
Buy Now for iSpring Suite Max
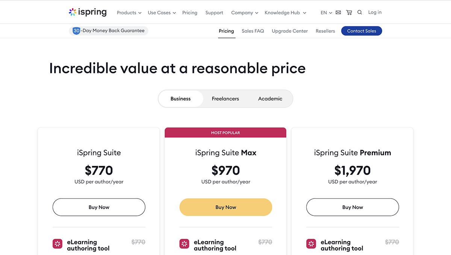(x=225, y=207)
